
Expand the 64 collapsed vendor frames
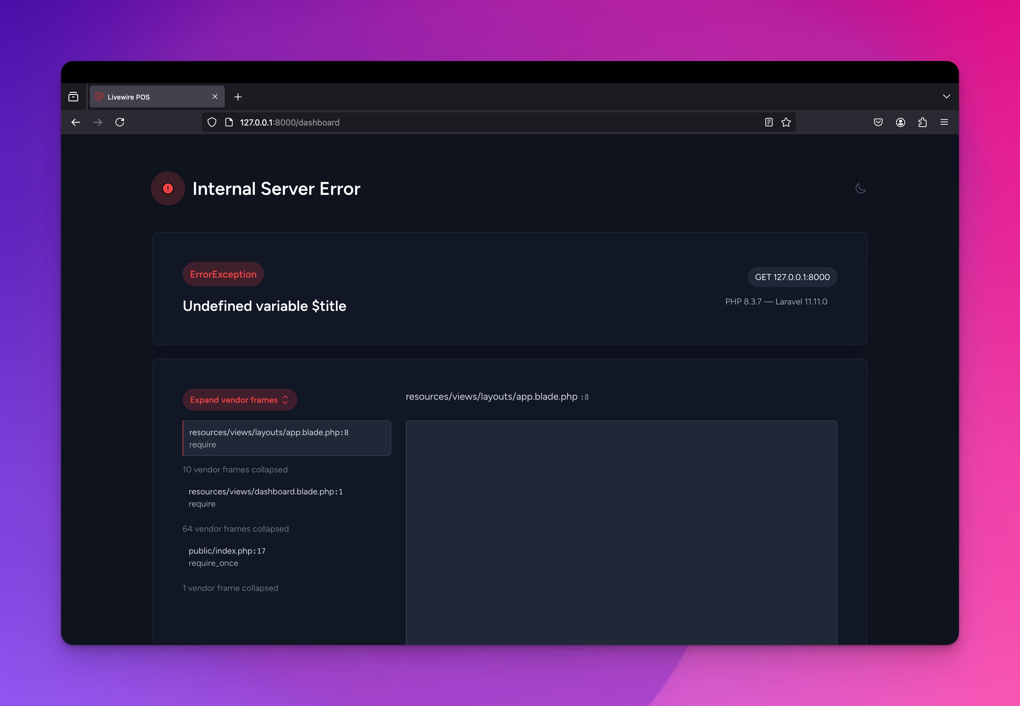pos(235,529)
